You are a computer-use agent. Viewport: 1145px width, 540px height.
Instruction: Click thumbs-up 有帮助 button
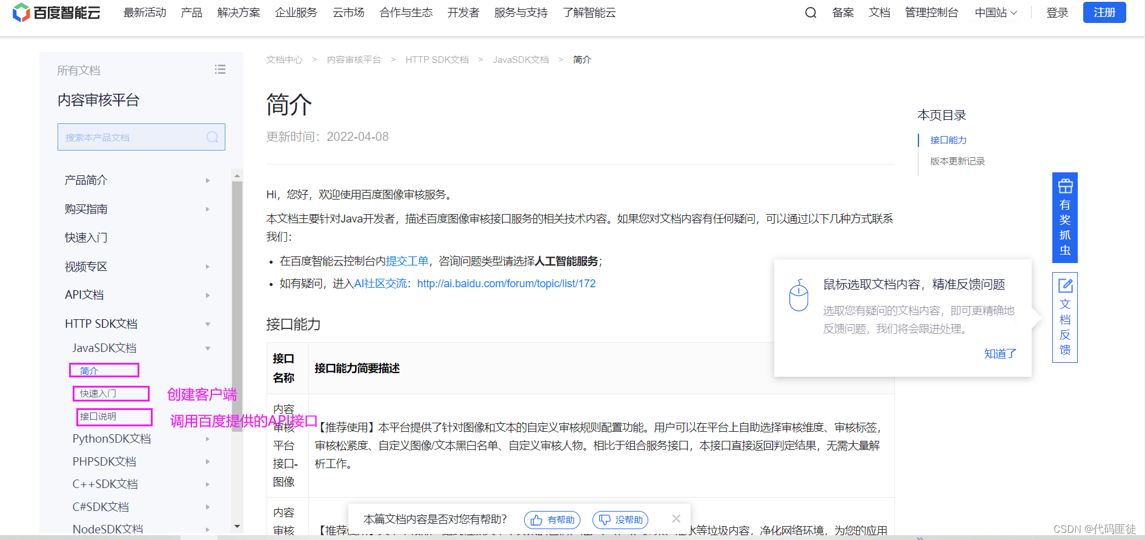[552, 520]
